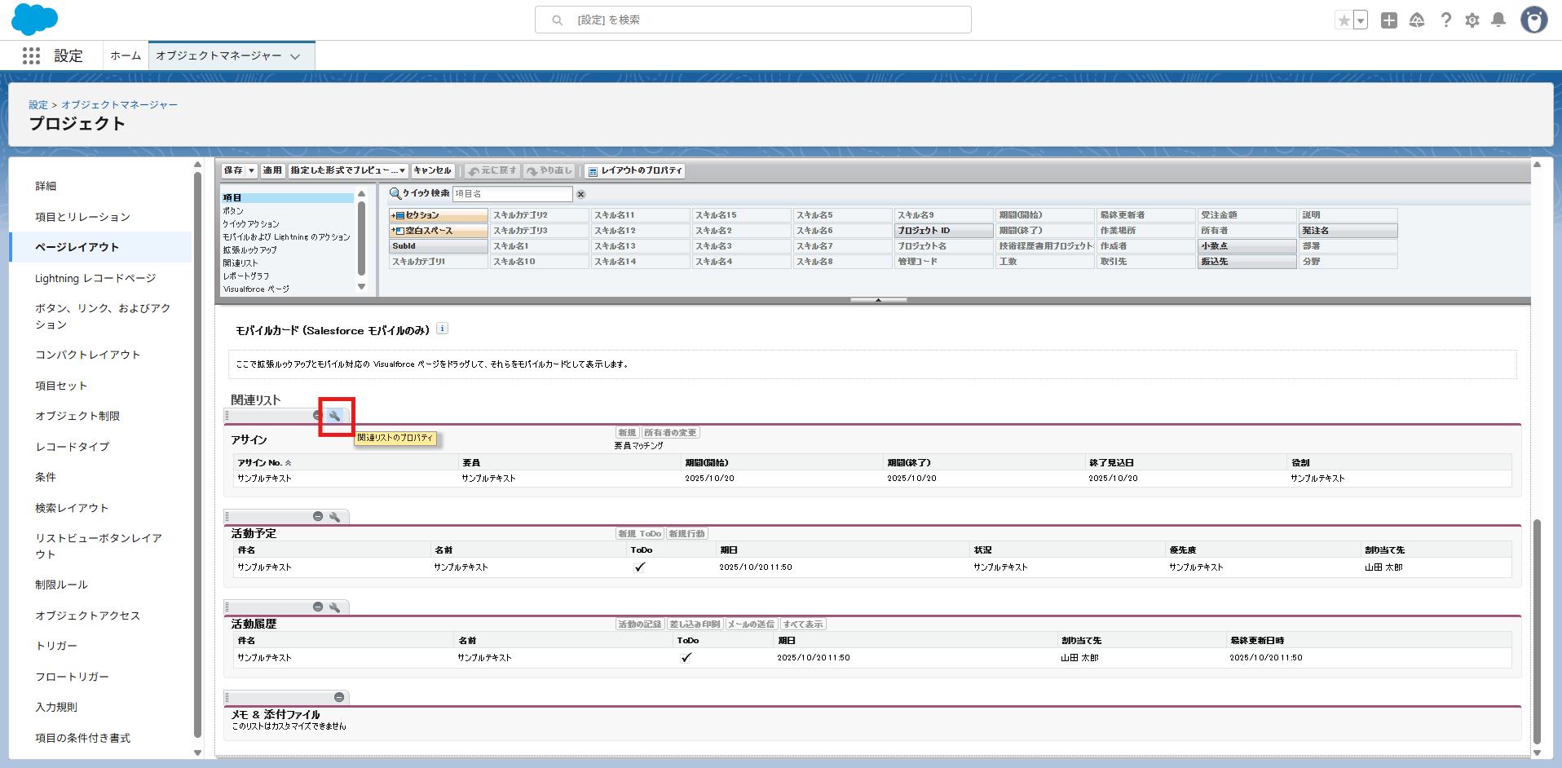Remove メモ & 添付ファイル list via minus icon
Screen dimensions: 1562x768
tap(339, 698)
